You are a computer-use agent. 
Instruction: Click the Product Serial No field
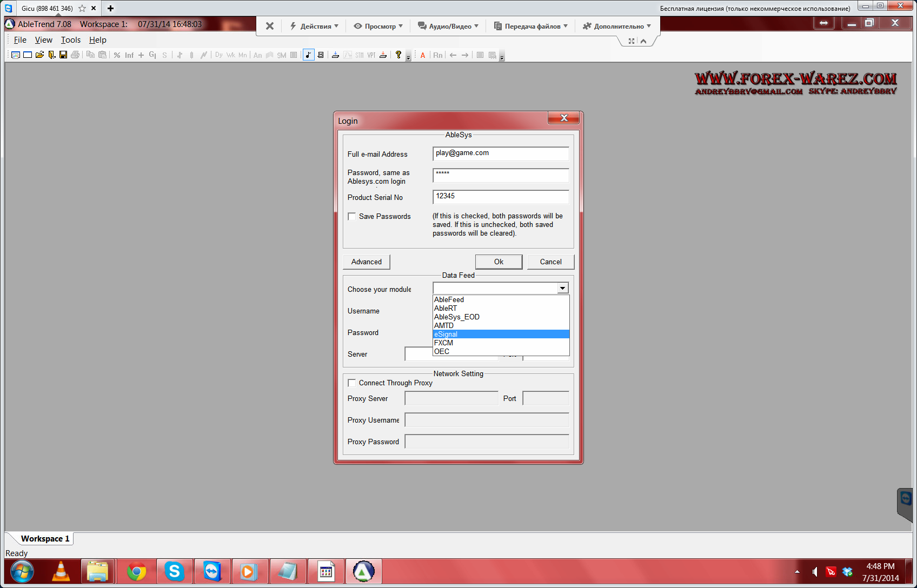[501, 197]
